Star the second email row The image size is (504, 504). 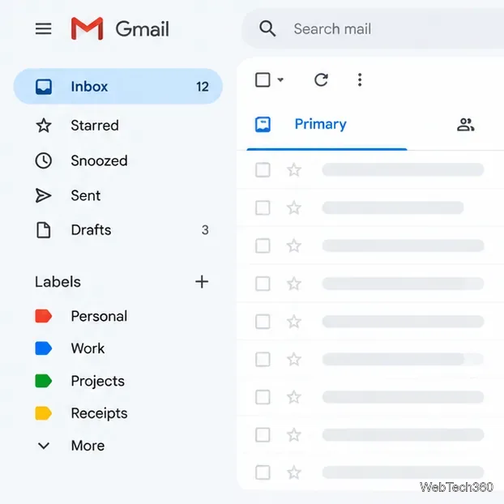(294, 207)
